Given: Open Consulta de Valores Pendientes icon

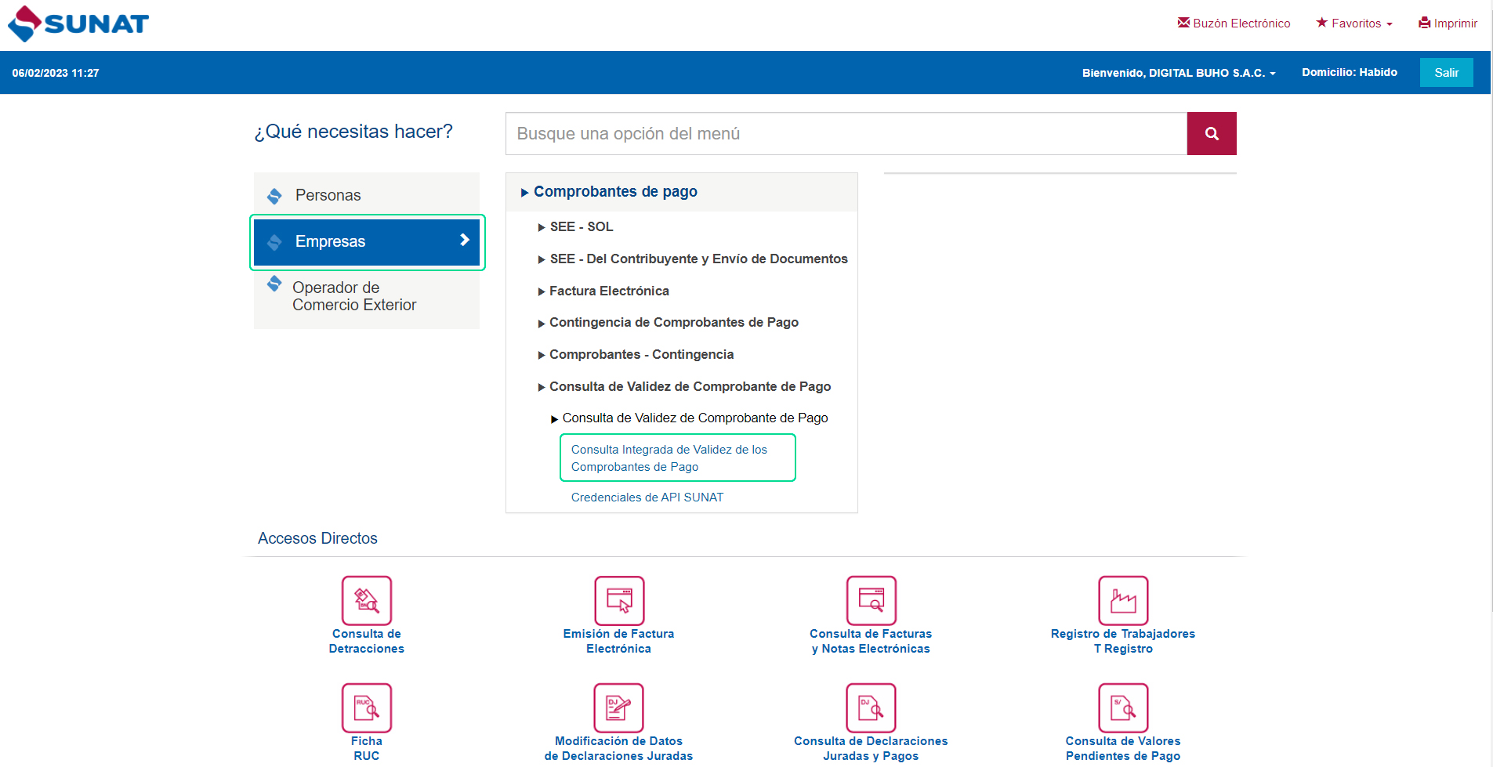Looking at the screenshot, I should pos(1122,707).
